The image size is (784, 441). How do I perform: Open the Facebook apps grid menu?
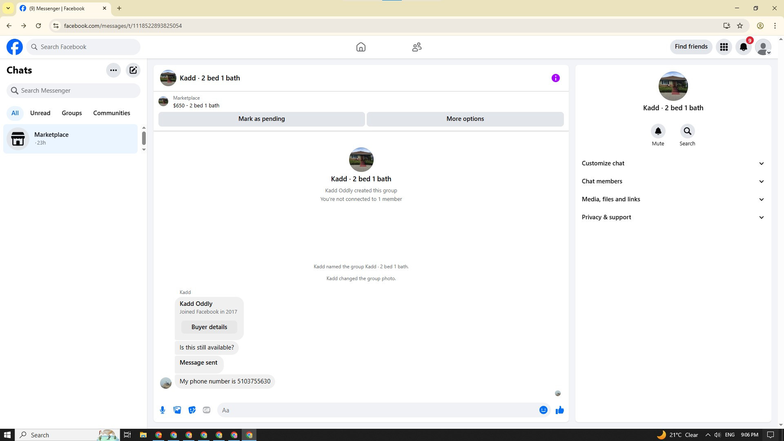(724, 47)
